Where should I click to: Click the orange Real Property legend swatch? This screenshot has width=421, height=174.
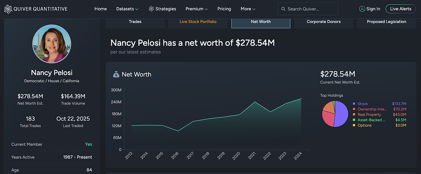[x=354, y=115]
